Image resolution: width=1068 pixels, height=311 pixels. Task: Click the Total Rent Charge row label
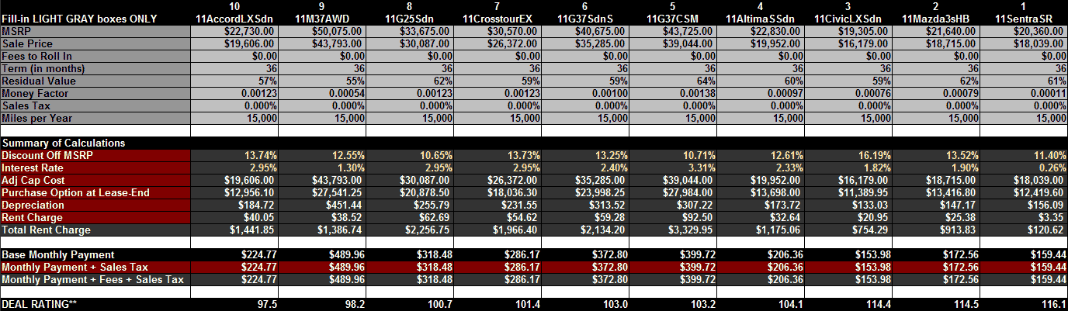[x=95, y=230]
